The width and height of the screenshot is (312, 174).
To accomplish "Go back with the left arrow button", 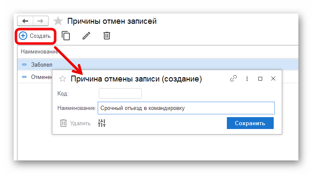I will point(25,21).
